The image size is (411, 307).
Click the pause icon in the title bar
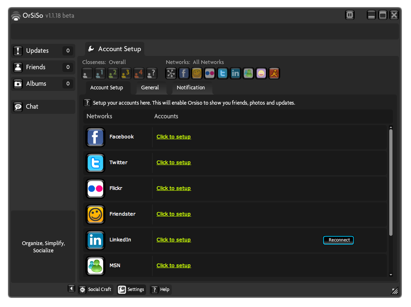350,15
